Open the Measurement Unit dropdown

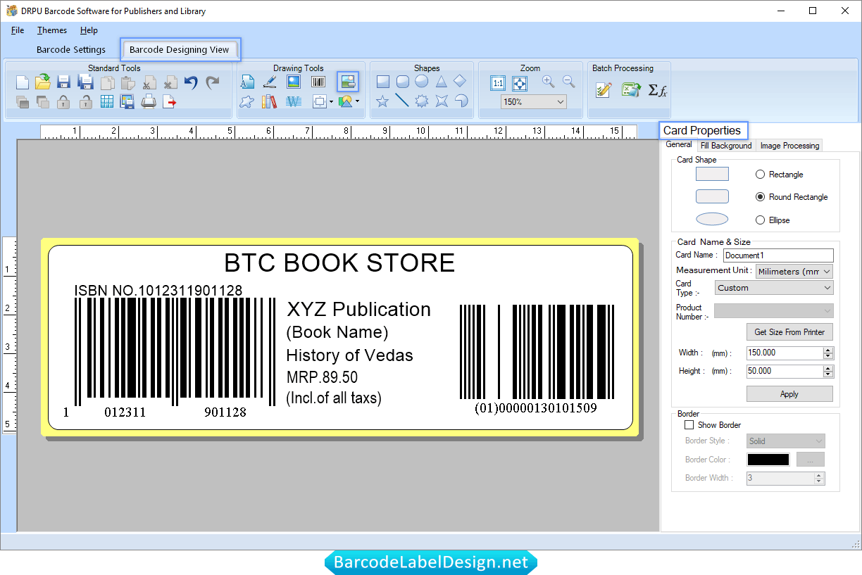tap(794, 271)
